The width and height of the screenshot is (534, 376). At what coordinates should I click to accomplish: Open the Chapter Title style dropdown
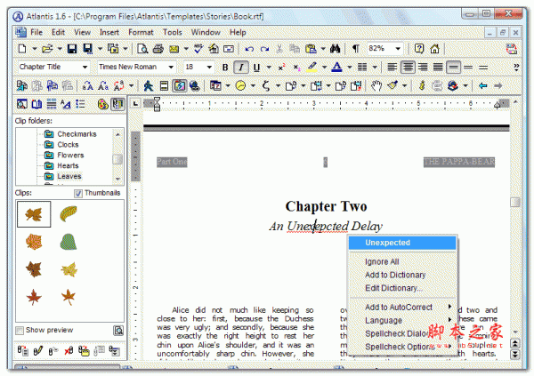85,67
